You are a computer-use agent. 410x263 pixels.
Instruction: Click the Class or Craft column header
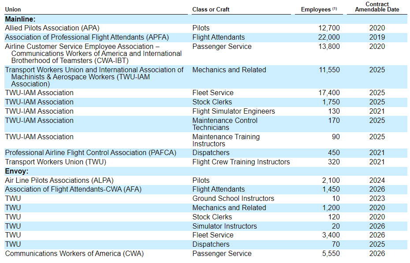coord(211,9)
